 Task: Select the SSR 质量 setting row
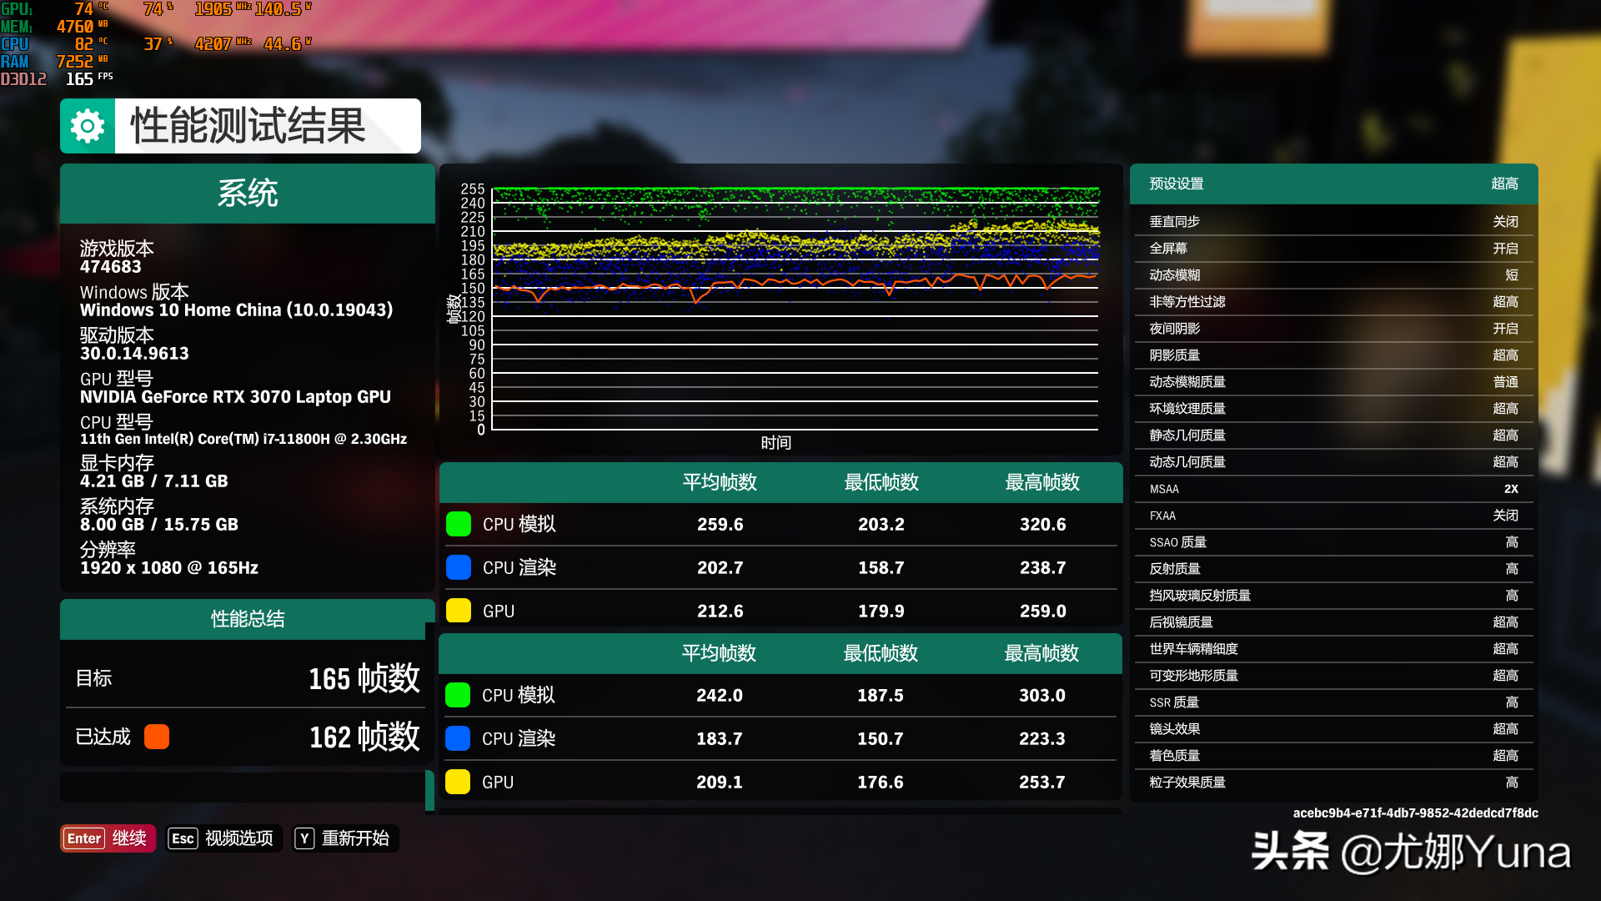(1333, 702)
